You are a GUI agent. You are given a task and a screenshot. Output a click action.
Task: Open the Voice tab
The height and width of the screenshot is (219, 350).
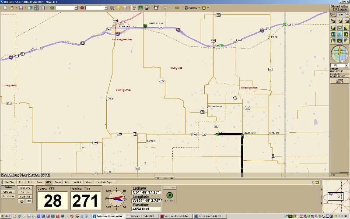tap(89, 182)
